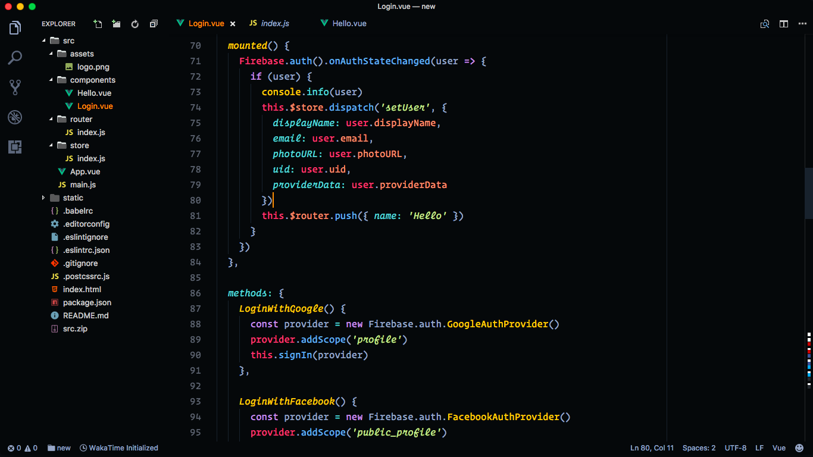Click the 'new' folder status bar item

tap(59, 448)
